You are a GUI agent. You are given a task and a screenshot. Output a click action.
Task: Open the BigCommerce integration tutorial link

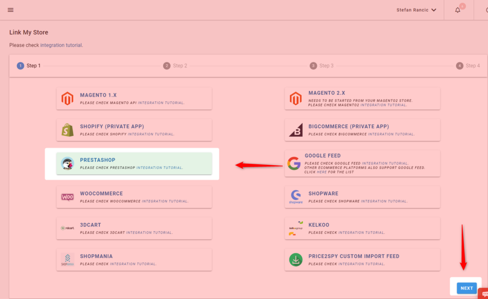391,134
